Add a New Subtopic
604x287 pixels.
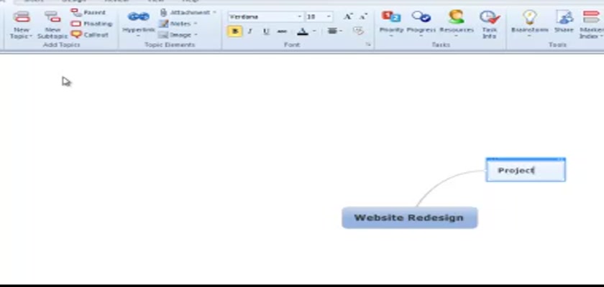click(x=52, y=24)
